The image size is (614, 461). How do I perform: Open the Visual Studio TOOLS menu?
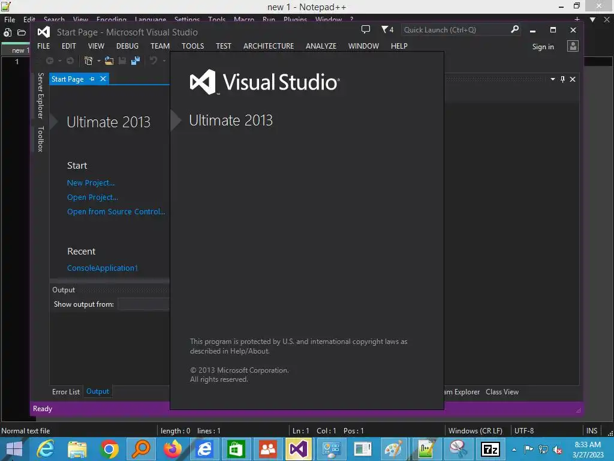coord(192,46)
